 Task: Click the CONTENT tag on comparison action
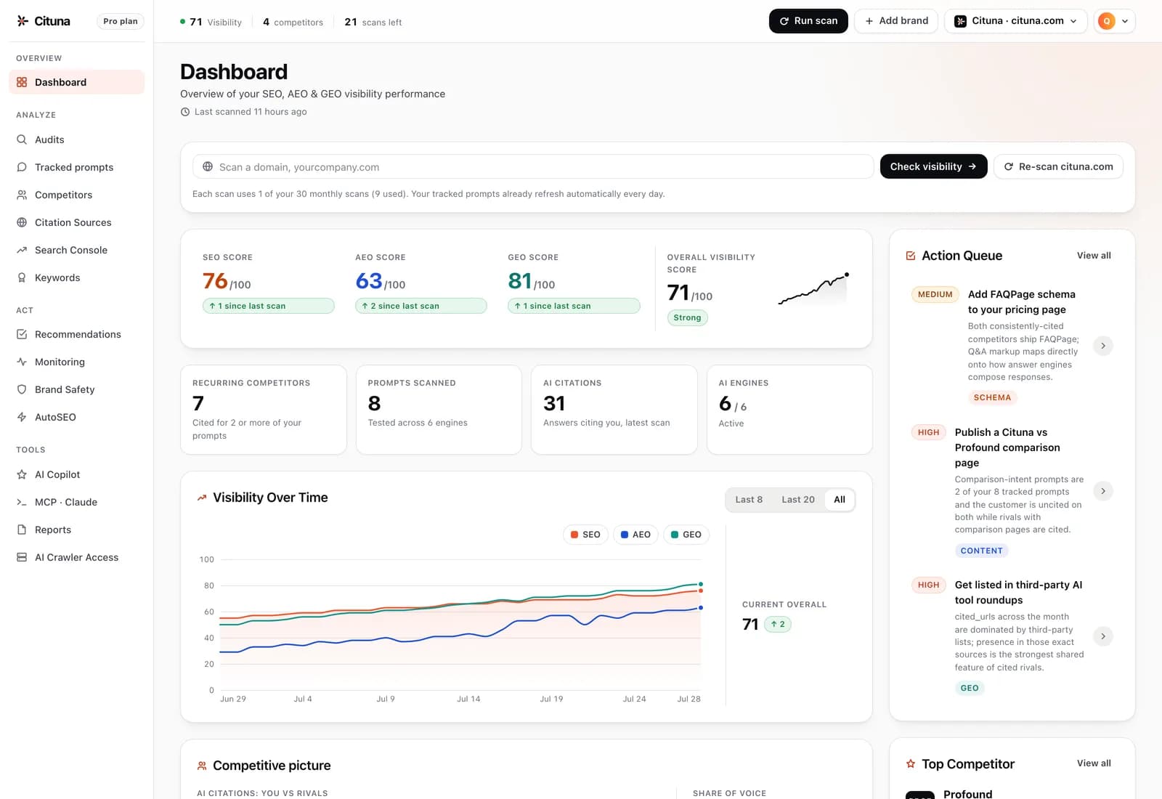point(981,551)
